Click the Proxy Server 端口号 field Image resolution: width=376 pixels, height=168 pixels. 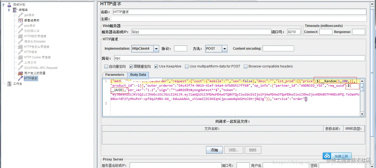pyautogui.click(x=243, y=166)
